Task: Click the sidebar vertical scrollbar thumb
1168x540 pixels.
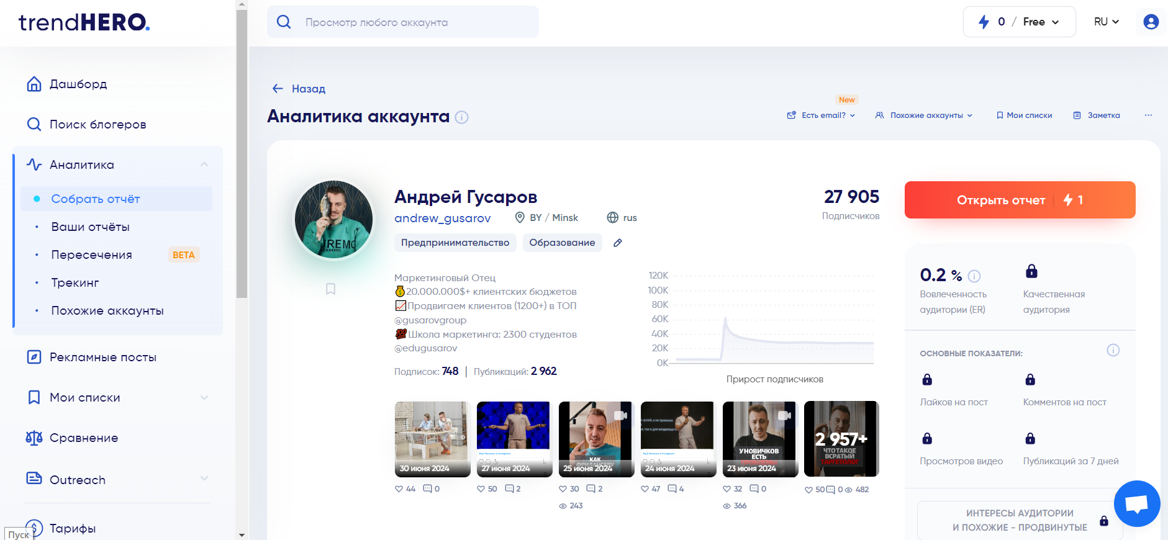Action: coord(242,153)
